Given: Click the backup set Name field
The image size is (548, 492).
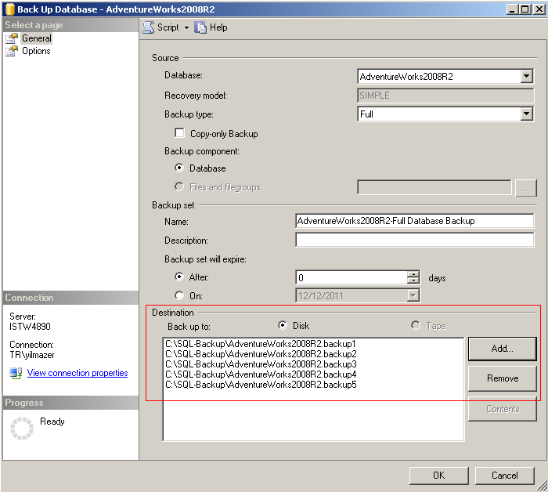Looking at the screenshot, I should click(x=414, y=221).
